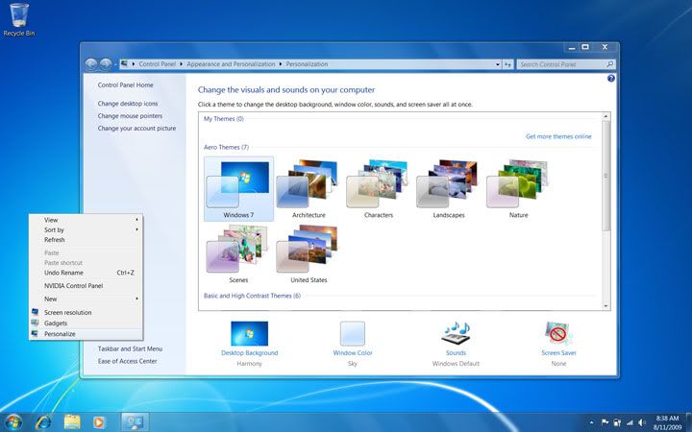Choose Personalize in context menu
Viewport: 692px width, 432px height.
pos(86,334)
